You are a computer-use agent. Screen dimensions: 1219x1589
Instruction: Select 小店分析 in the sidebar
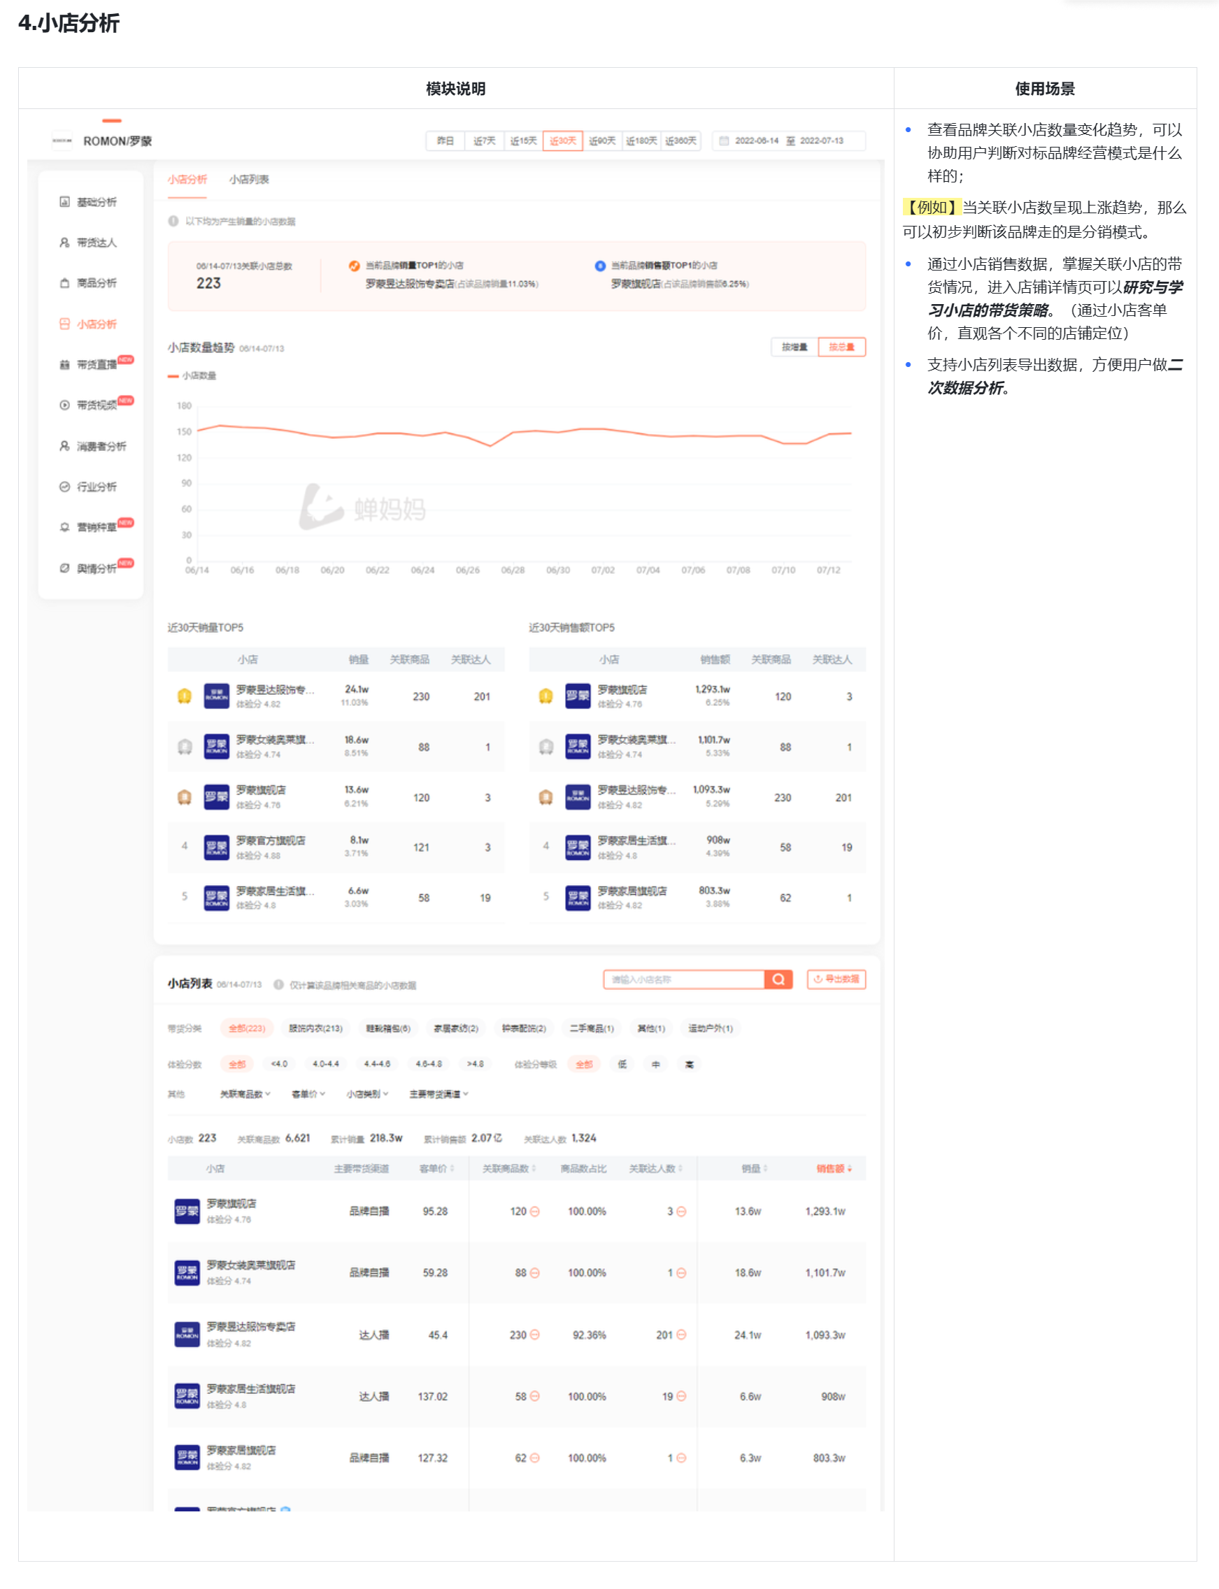tap(88, 324)
